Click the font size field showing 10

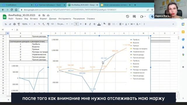(x=76, y=24)
